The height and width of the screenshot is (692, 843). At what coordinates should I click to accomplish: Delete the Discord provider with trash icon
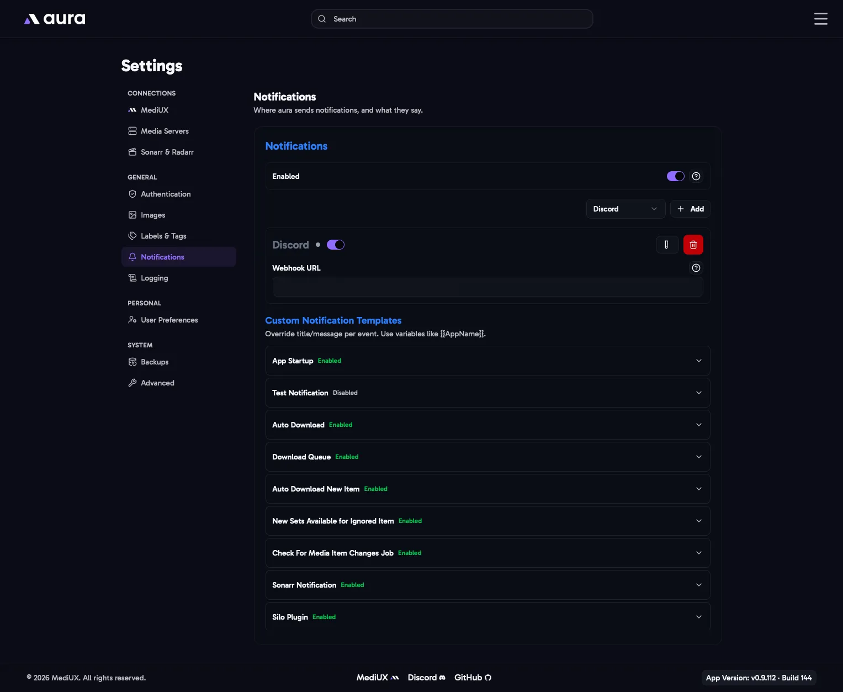(693, 245)
